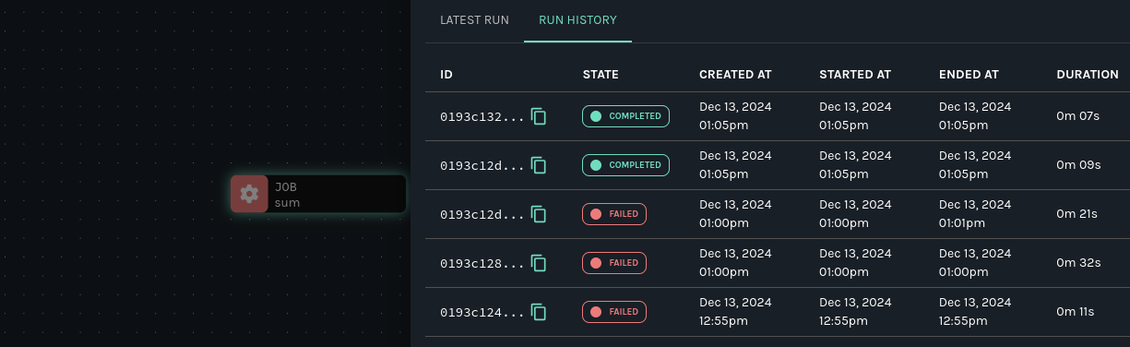Click the Failed badge for run 0193c124...
Viewport: 1130px width, 347px height.
click(x=614, y=312)
